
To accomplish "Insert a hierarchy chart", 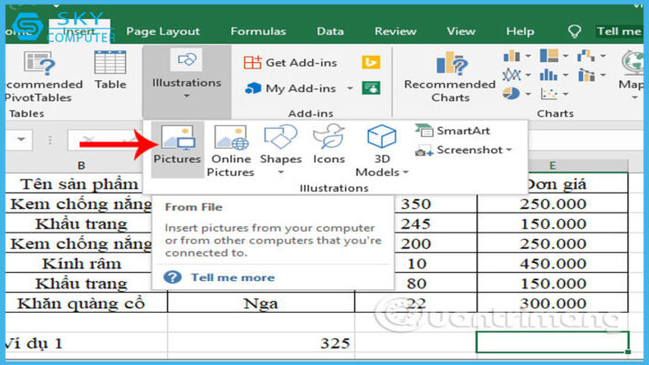I will click(x=553, y=56).
